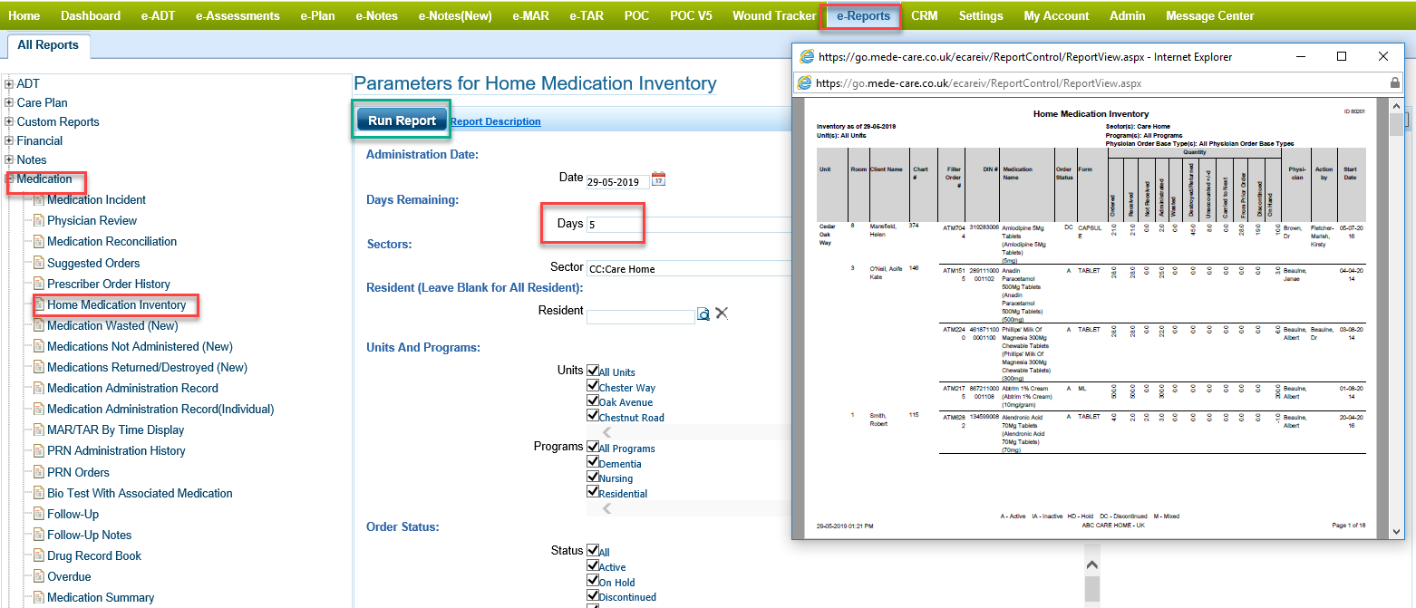This screenshot has width=1416, height=608.
Task: Switch to the Wound Tracker menu
Action: pos(773,15)
